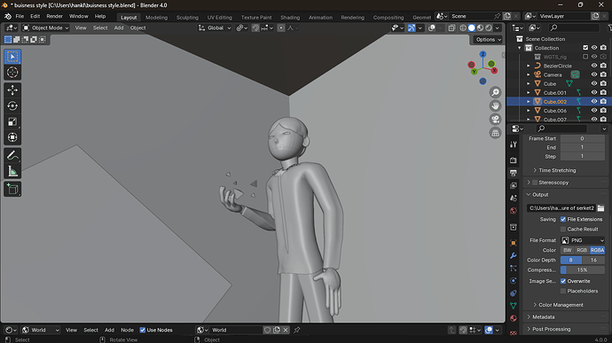The image size is (612, 343).
Task: Toggle X-ray mode button
Action: pyautogui.click(x=451, y=28)
